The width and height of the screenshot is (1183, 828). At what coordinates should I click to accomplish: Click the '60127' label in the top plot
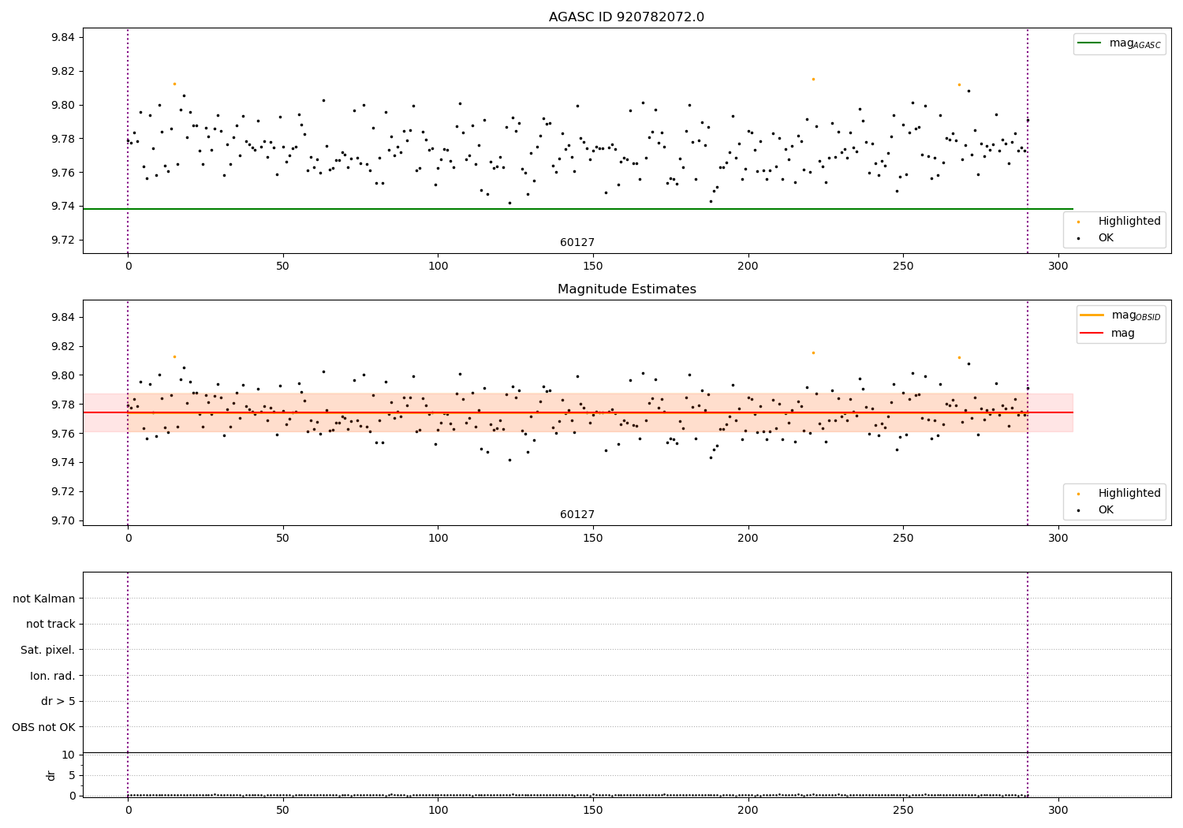(577, 243)
